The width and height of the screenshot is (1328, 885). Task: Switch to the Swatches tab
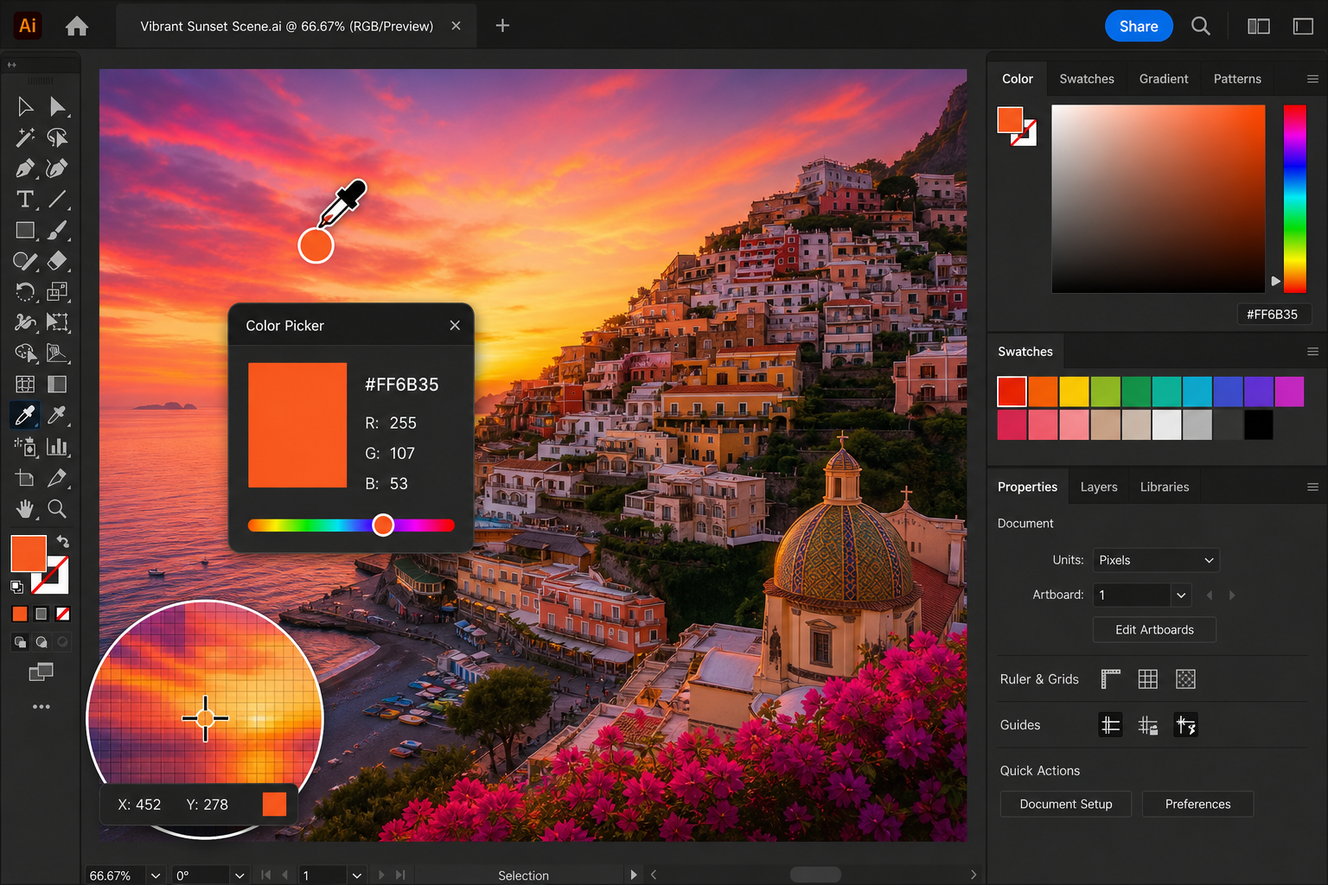[1087, 79]
